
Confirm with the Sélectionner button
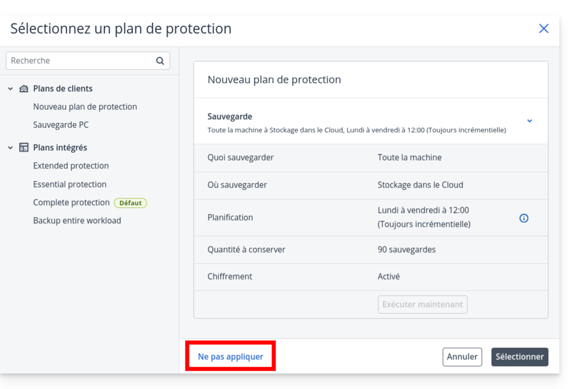click(520, 356)
